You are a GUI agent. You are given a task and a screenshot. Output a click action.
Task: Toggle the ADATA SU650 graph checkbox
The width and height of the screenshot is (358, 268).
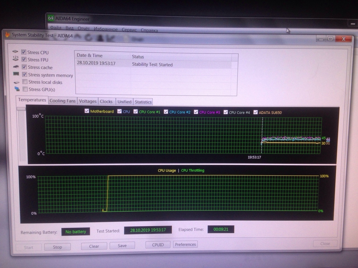click(x=255, y=112)
